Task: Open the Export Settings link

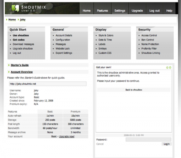Action: click(64, 53)
